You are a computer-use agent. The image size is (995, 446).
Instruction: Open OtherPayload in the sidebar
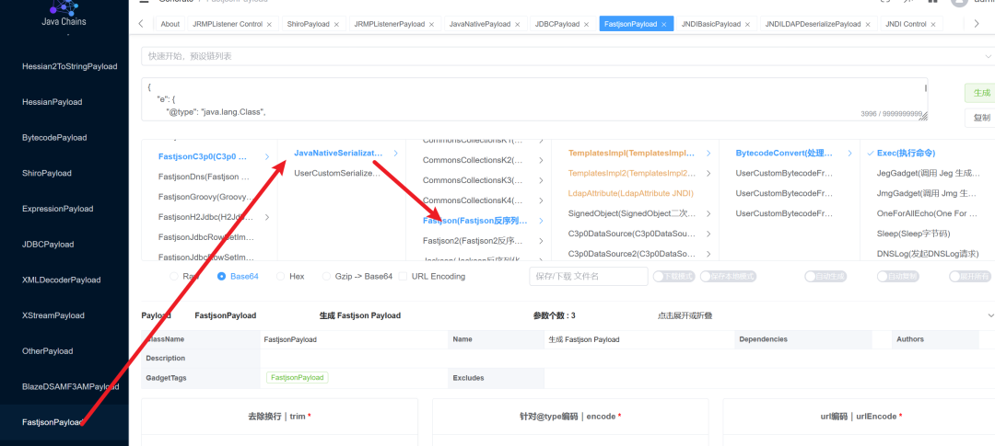pyautogui.click(x=48, y=351)
